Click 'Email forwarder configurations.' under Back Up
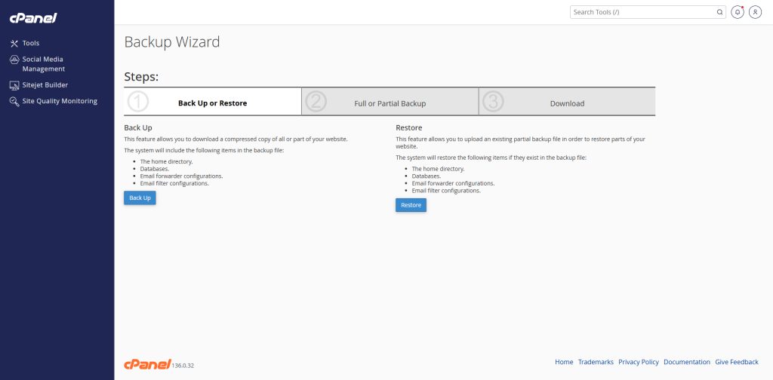 [181, 176]
